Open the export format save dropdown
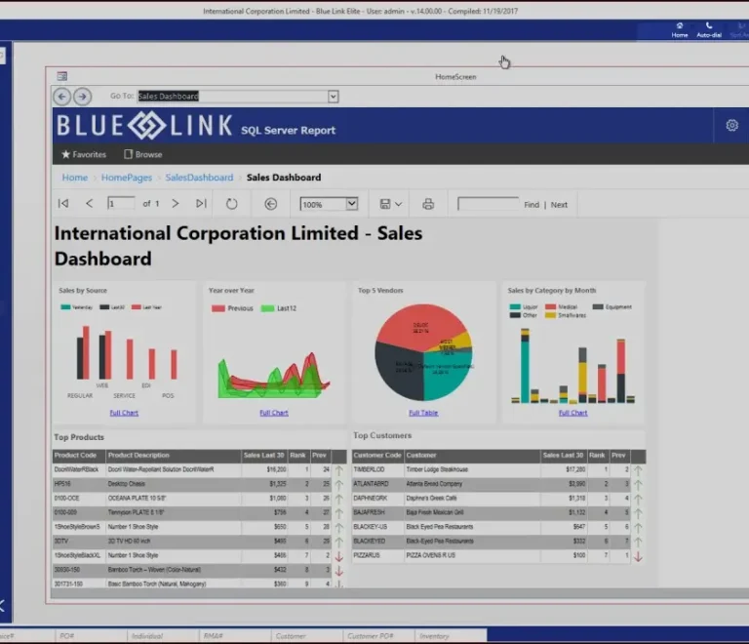 coord(390,204)
